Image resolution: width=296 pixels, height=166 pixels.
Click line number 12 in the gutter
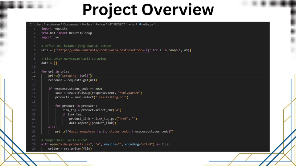click(x=34, y=76)
